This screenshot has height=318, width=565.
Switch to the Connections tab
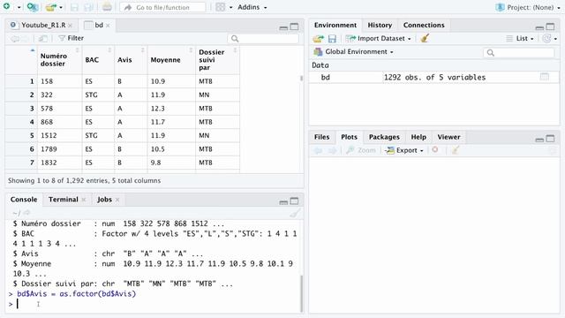click(424, 25)
